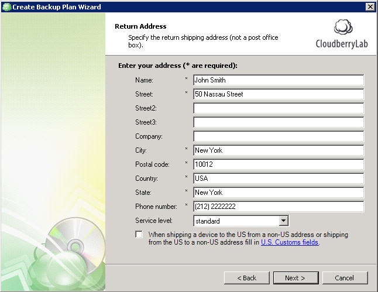Open the Service level dropdown arrow

click(283, 221)
